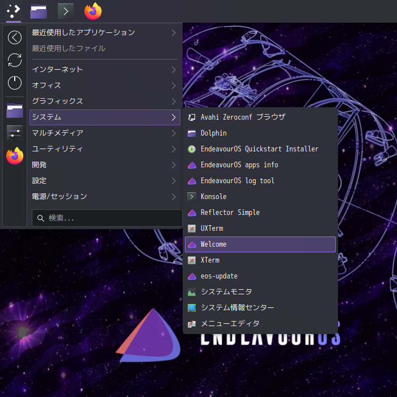397x397 pixels.
Task: Launch the Welcome application
Action: [x=260, y=244]
